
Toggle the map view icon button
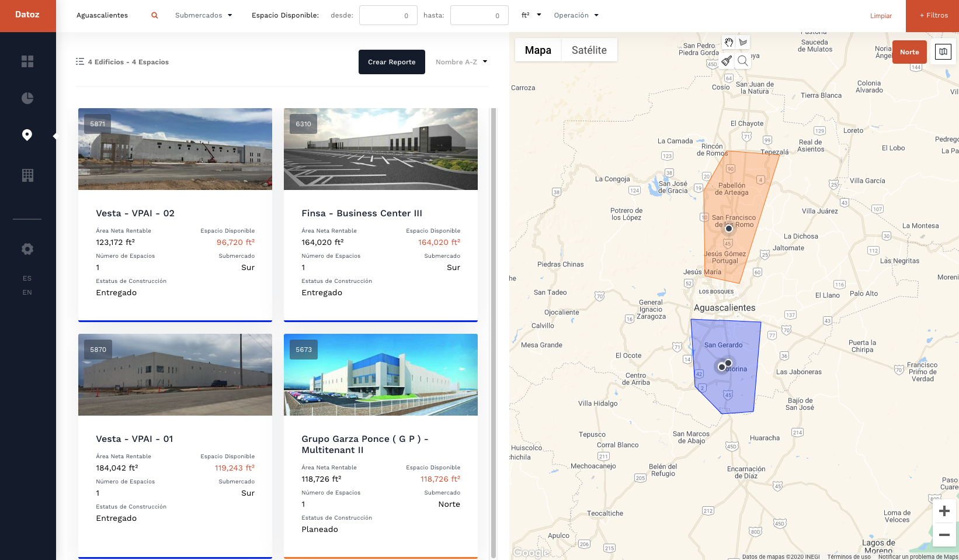[x=943, y=52]
